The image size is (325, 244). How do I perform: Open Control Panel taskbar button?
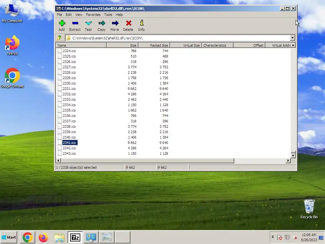[x=91, y=237]
